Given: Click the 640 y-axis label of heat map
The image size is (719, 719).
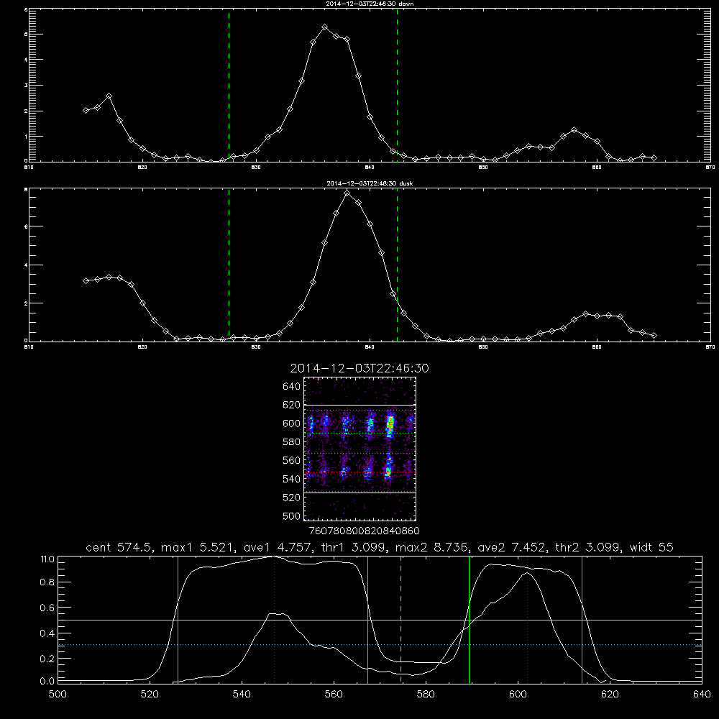Looking at the screenshot, I should pos(292,386).
